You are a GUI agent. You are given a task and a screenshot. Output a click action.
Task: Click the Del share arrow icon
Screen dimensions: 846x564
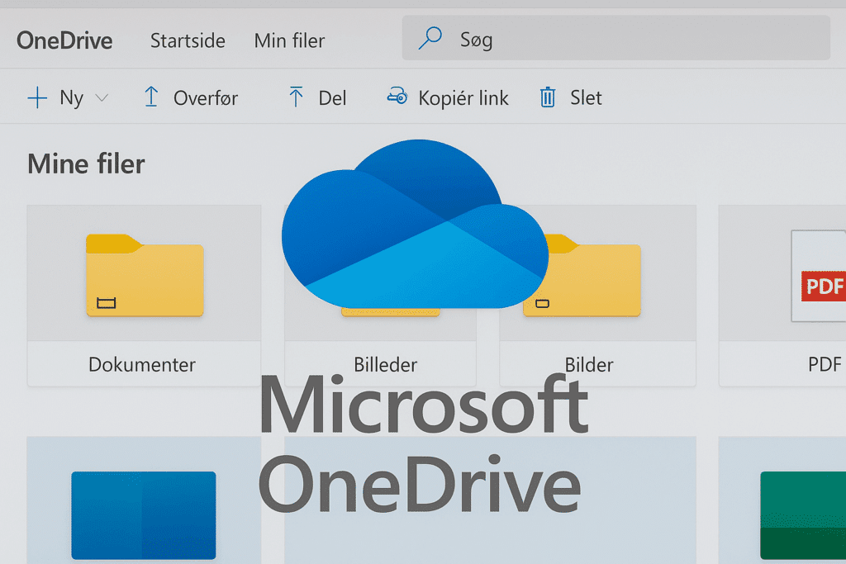[x=295, y=97]
